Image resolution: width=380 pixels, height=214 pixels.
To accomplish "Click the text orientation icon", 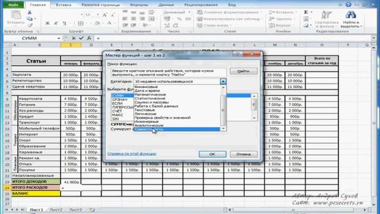I will 145,25.
